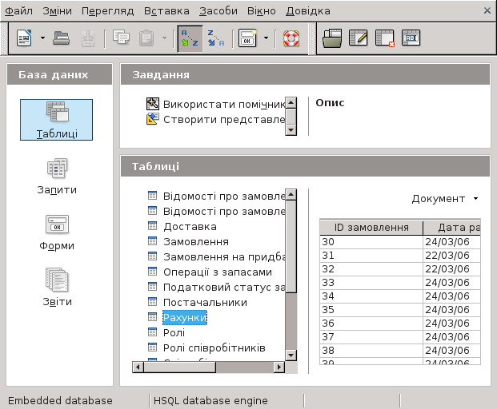The width and height of the screenshot is (497, 409).
Task: Click the Edit table icon
Action: (359, 38)
